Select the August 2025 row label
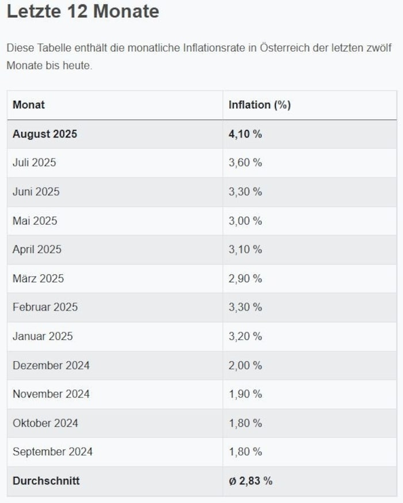This screenshot has height=503, width=403. 45,134
